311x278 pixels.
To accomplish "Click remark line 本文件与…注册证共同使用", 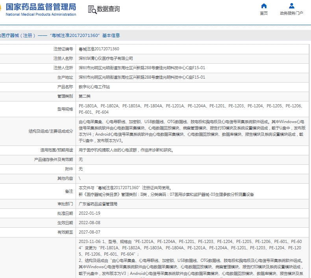I will click(x=125, y=188).
